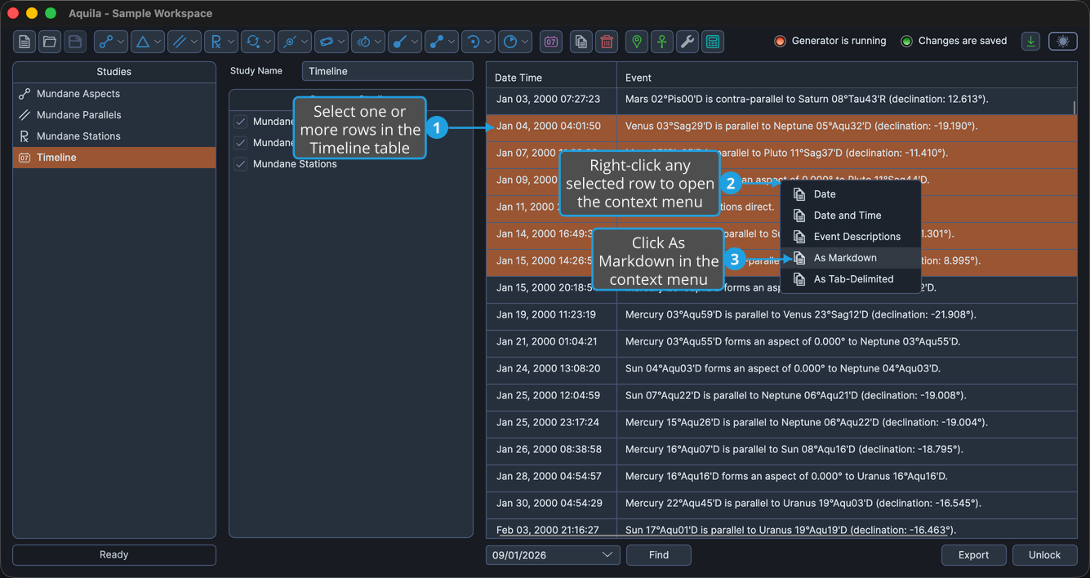Expand the cycle tool dropdown arrow
Image resolution: width=1090 pixels, height=578 pixels.
pyautogui.click(x=268, y=42)
